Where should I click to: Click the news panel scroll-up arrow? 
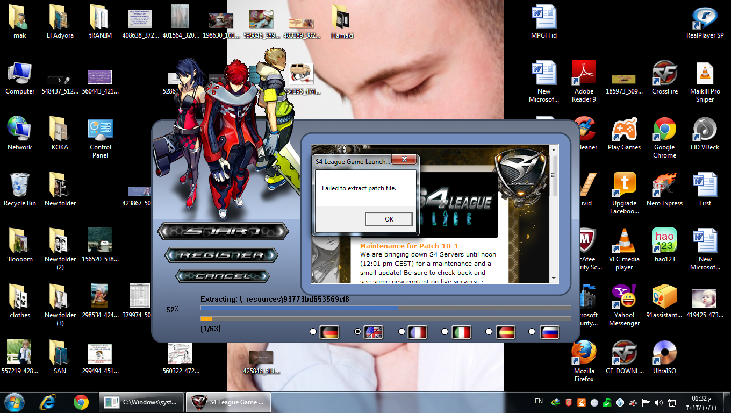click(554, 149)
